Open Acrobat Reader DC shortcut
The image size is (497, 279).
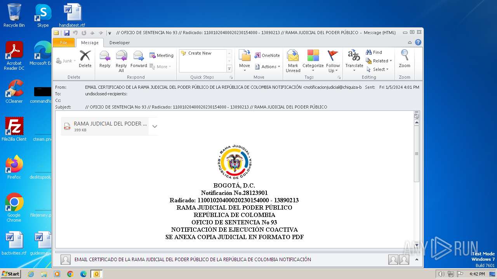[x=14, y=56]
